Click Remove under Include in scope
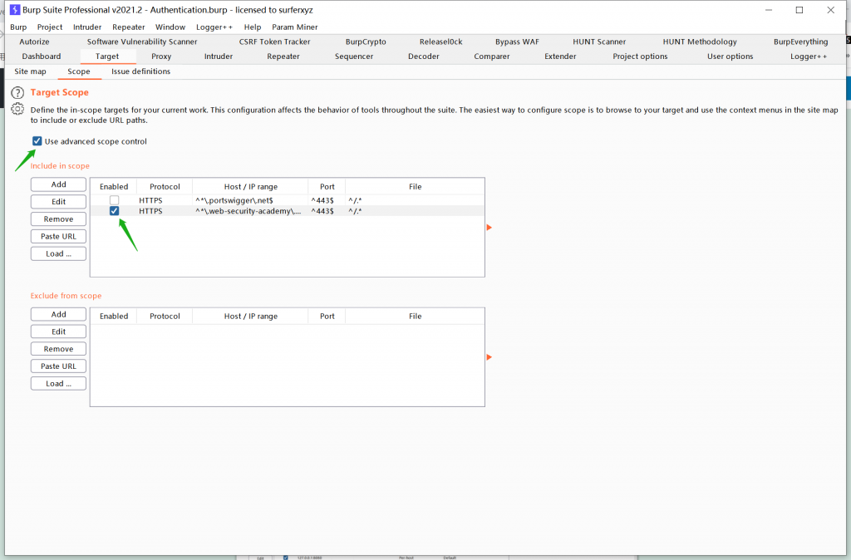Image resolution: width=851 pixels, height=560 pixels. click(x=59, y=219)
